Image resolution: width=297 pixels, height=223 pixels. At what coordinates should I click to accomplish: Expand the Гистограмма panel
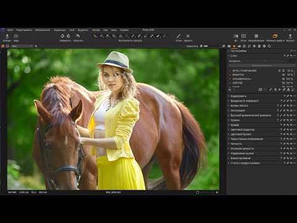(x=228, y=51)
